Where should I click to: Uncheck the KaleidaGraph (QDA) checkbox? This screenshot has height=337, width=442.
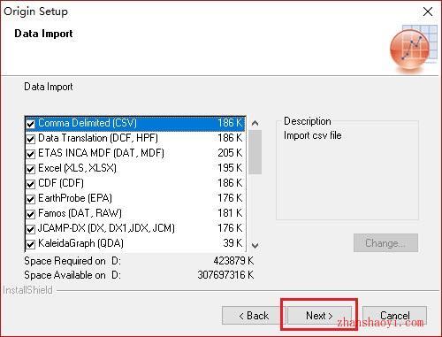pos(31,244)
